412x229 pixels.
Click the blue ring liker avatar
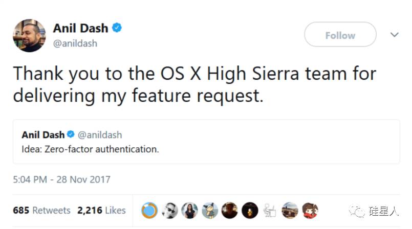coord(150,210)
